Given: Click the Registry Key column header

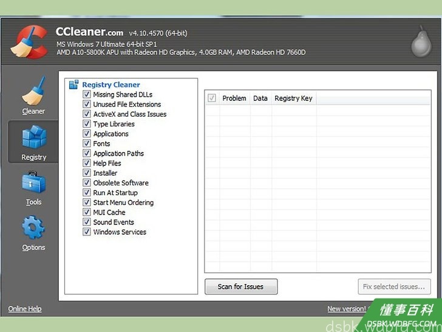Looking at the screenshot, I should coord(294,99).
